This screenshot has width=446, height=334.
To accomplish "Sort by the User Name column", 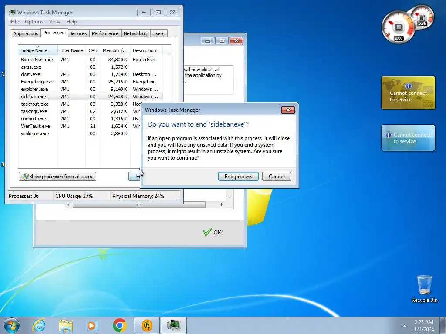I will (x=71, y=50).
